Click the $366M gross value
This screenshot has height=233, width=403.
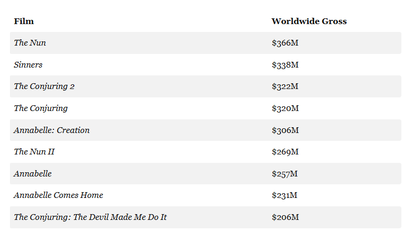pos(285,43)
